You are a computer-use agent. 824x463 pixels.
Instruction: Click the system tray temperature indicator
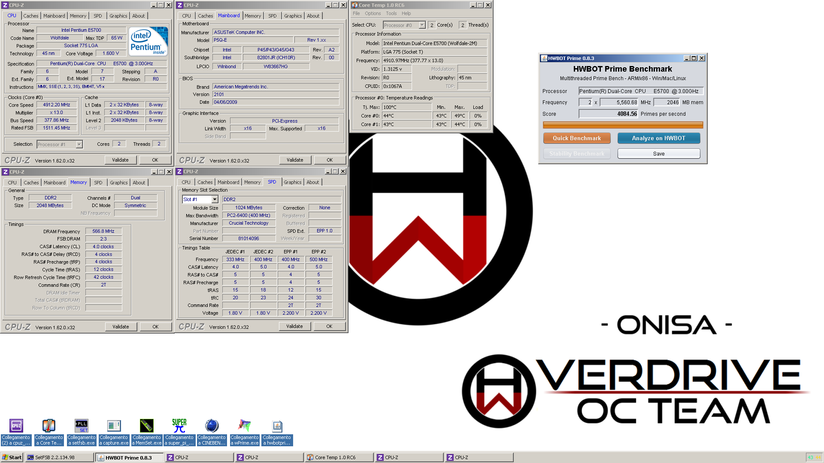811,457
